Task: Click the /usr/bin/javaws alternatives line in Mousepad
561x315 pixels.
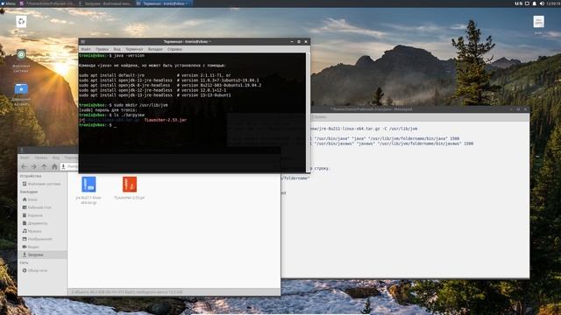Action: [392, 143]
